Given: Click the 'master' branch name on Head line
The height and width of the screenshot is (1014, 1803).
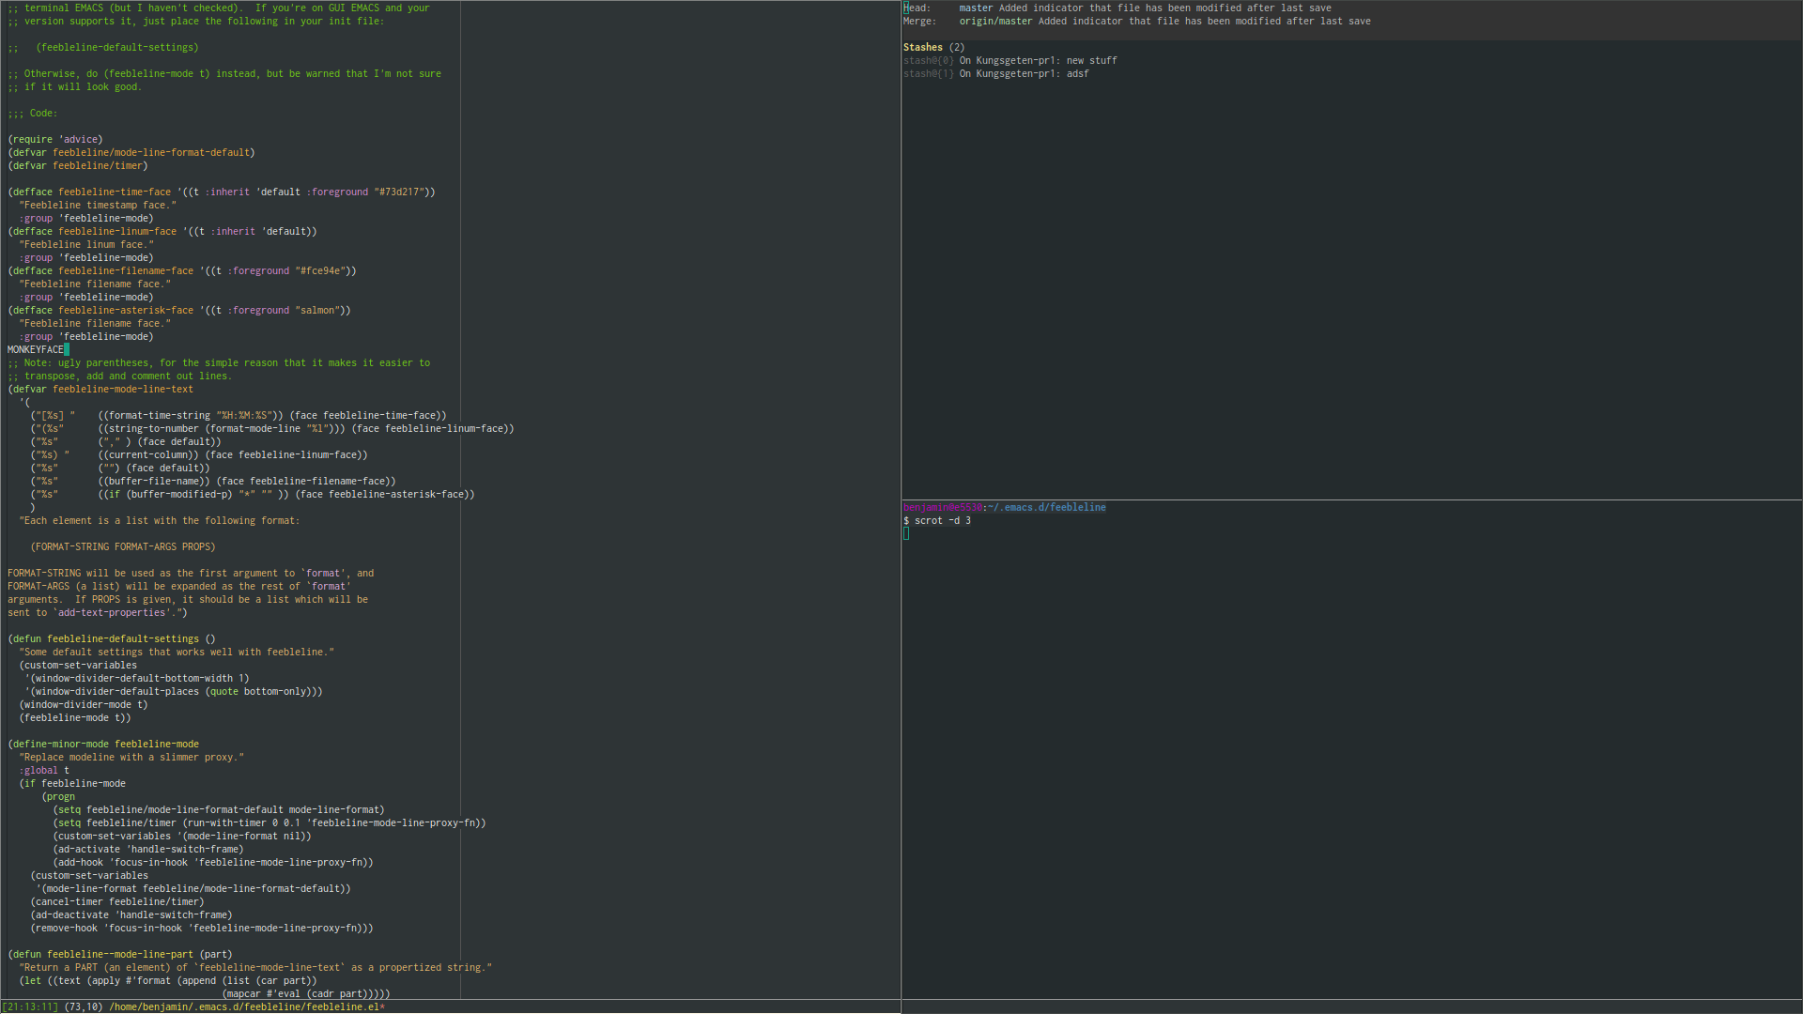Looking at the screenshot, I should click(976, 8).
